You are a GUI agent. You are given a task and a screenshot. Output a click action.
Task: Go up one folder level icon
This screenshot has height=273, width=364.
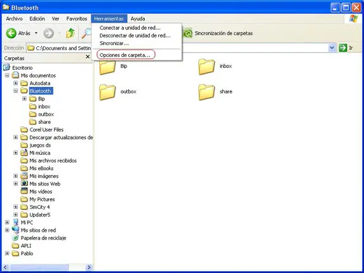pyautogui.click(x=71, y=33)
